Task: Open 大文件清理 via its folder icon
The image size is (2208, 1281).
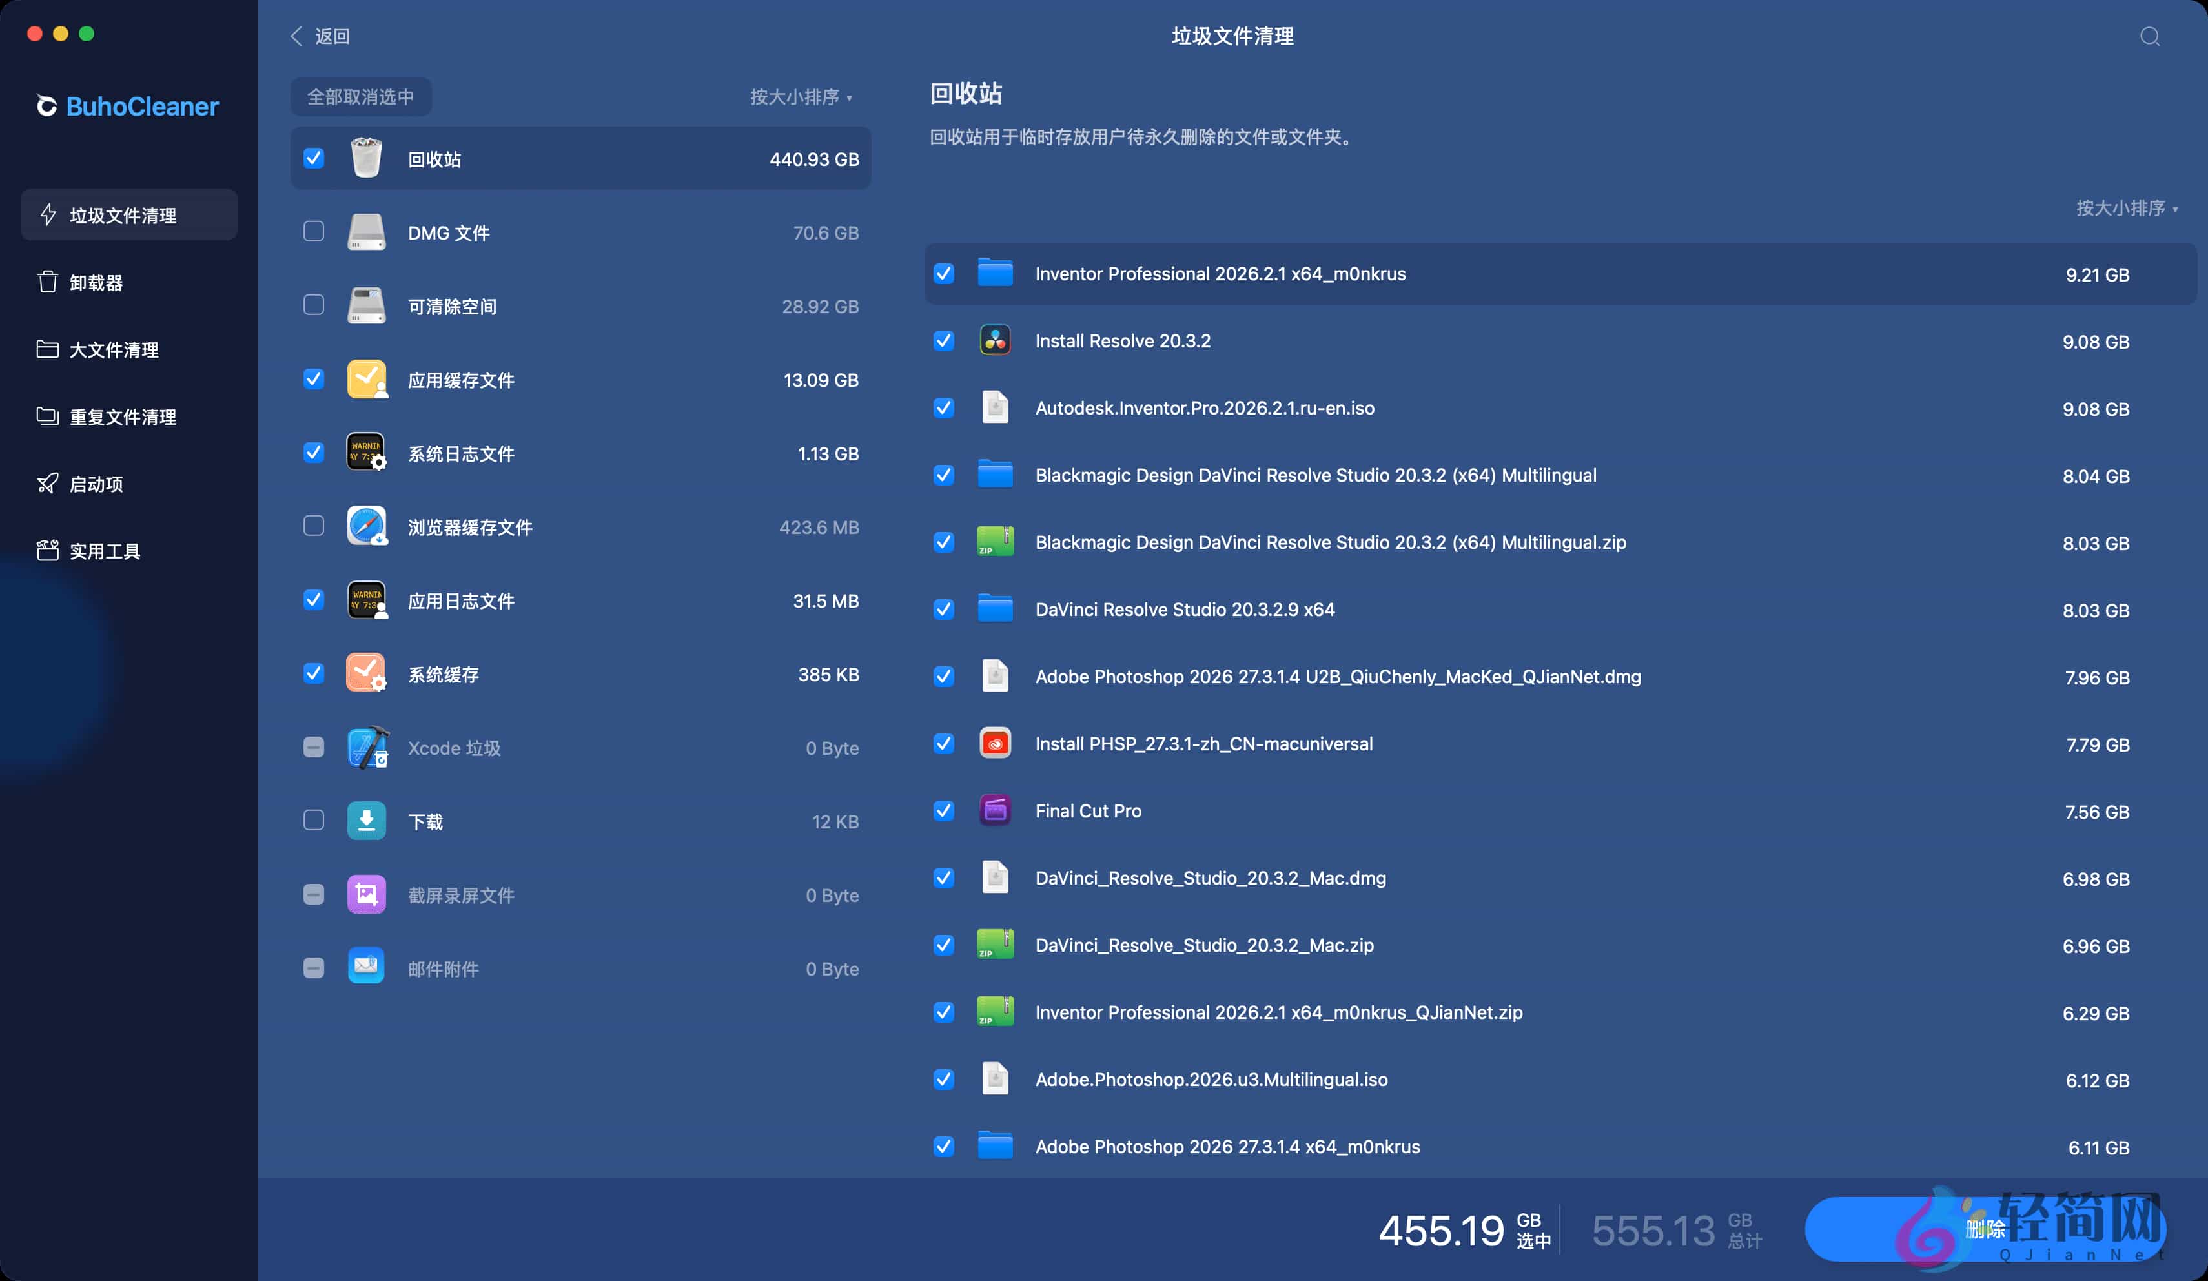Action: (48, 349)
